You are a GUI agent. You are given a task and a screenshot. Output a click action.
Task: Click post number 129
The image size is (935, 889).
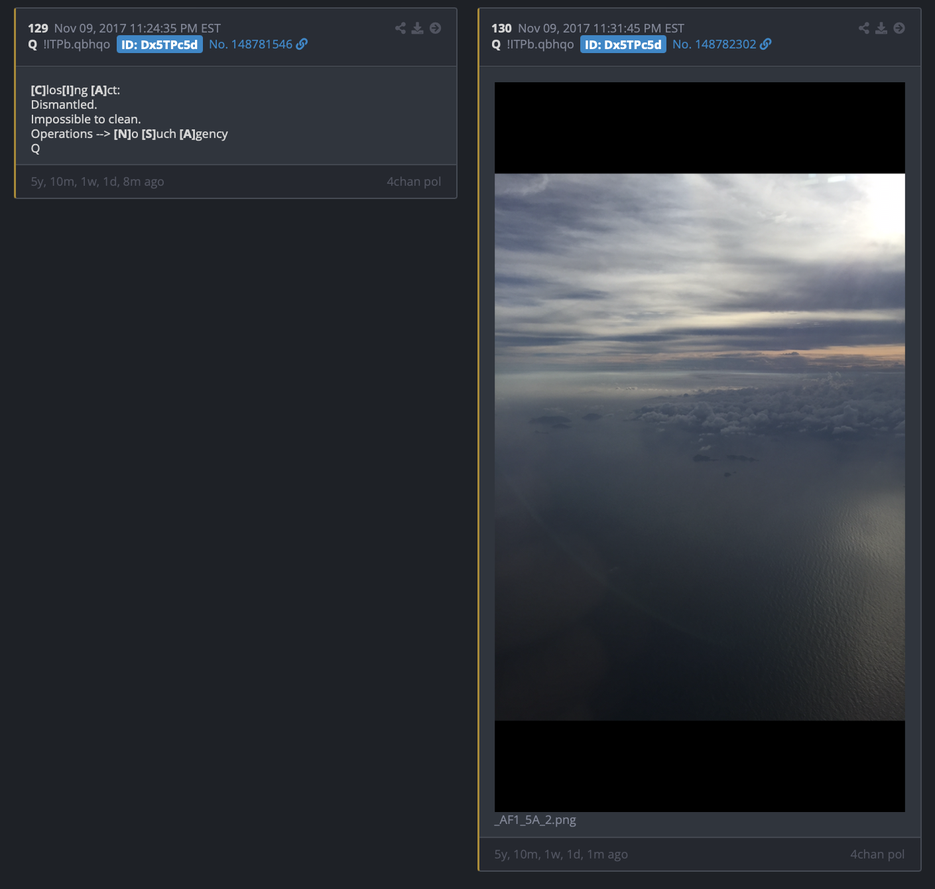coord(38,28)
